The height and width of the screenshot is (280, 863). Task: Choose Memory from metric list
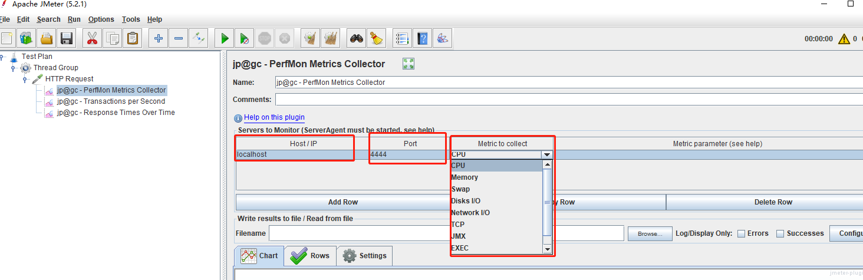[x=496, y=177]
